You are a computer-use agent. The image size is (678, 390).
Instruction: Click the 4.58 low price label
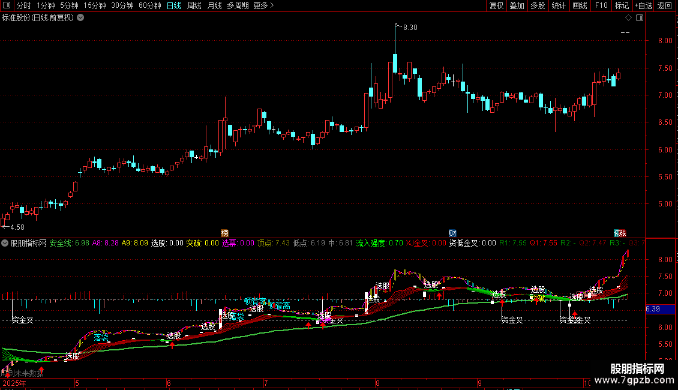pos(17,227)
